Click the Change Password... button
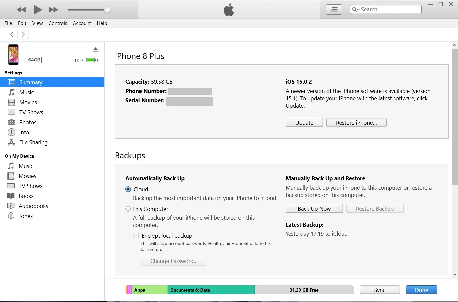Image resolution: width=458 pixels, height=302 pixels. (x=174, y=261)
